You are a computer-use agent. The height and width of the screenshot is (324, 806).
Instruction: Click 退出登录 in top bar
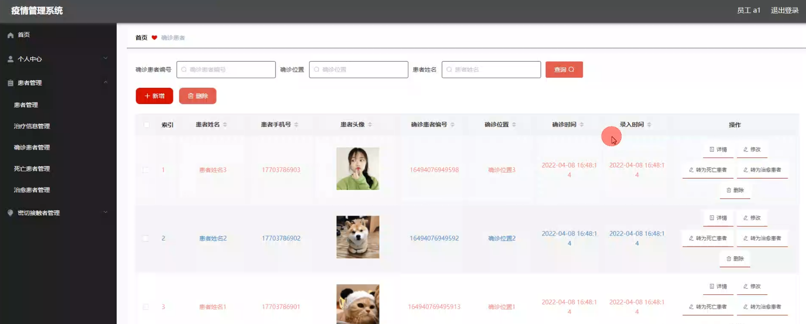pos(784,10)
